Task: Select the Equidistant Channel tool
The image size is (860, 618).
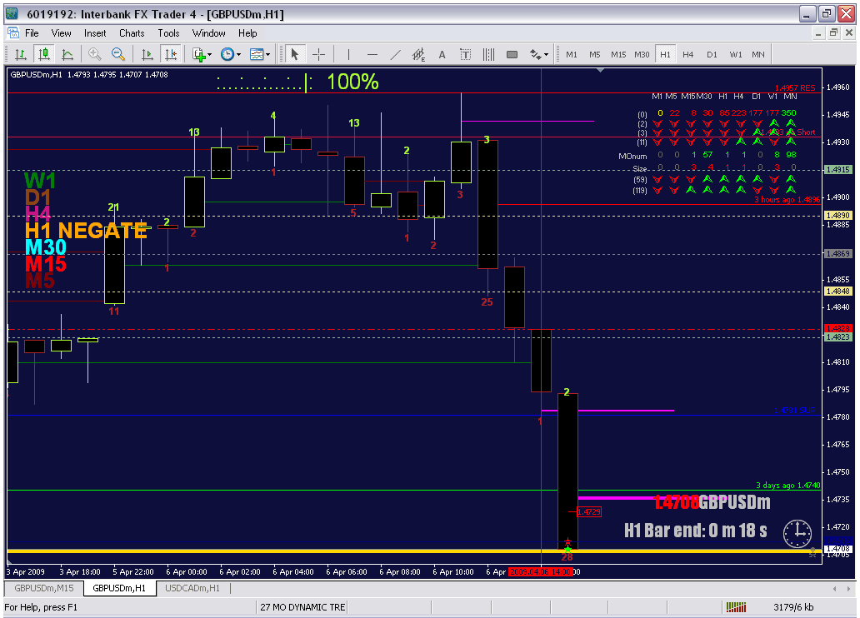Action: click(x=418, y=54)
